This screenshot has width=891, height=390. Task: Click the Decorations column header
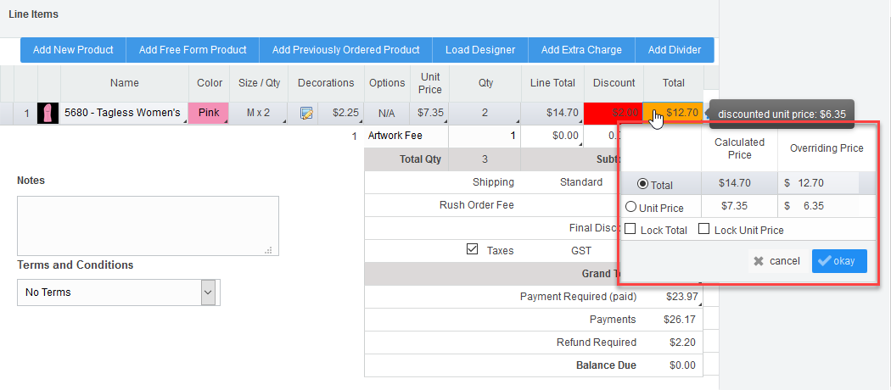326,83
